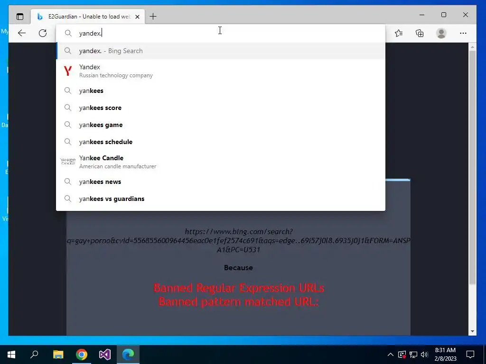Click the bold 'Because' label
Viewport: 486px width, 364px height.
238,268
